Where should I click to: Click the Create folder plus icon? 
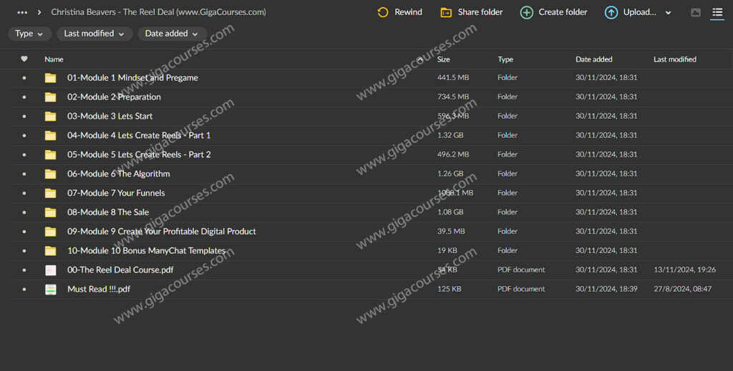526,12
